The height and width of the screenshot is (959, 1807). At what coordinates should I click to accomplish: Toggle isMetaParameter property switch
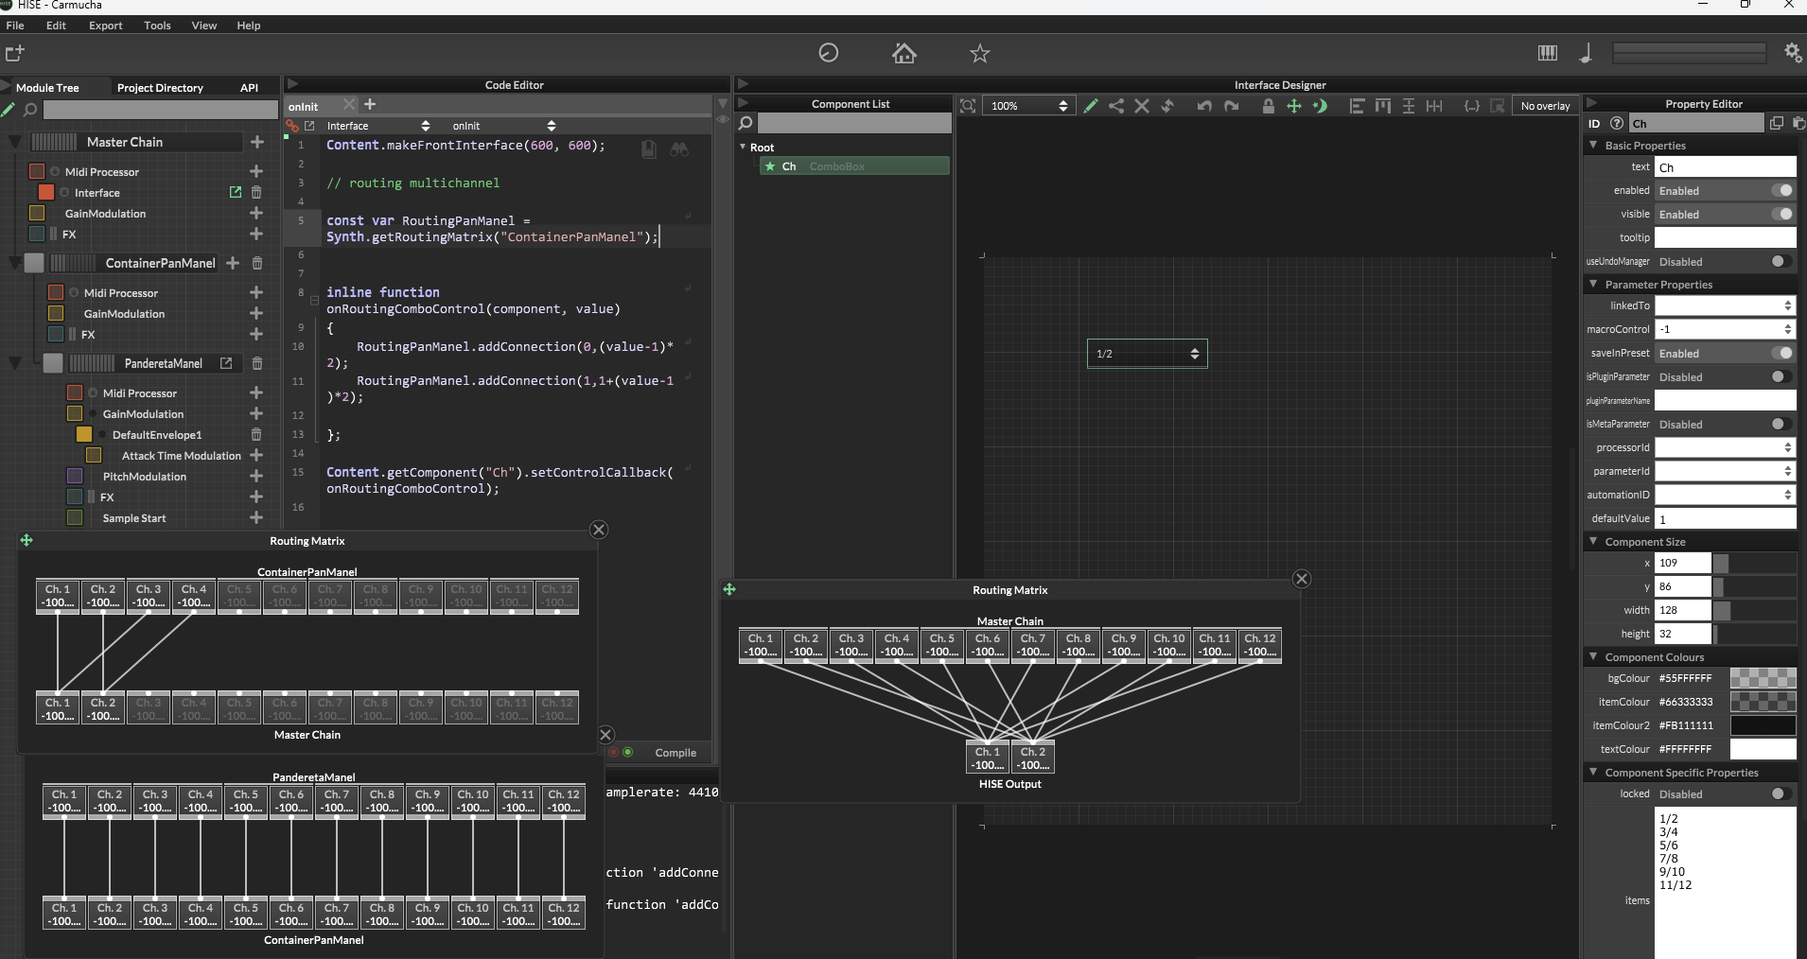tap(1781, 424)
